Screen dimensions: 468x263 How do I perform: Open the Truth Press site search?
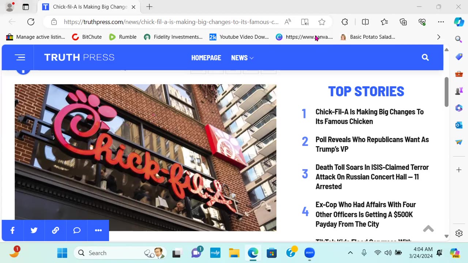425,57
